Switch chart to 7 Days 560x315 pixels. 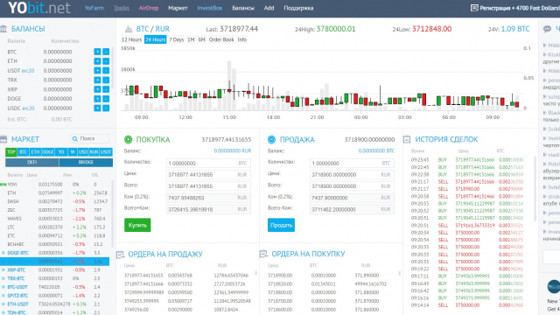(177, 39)
